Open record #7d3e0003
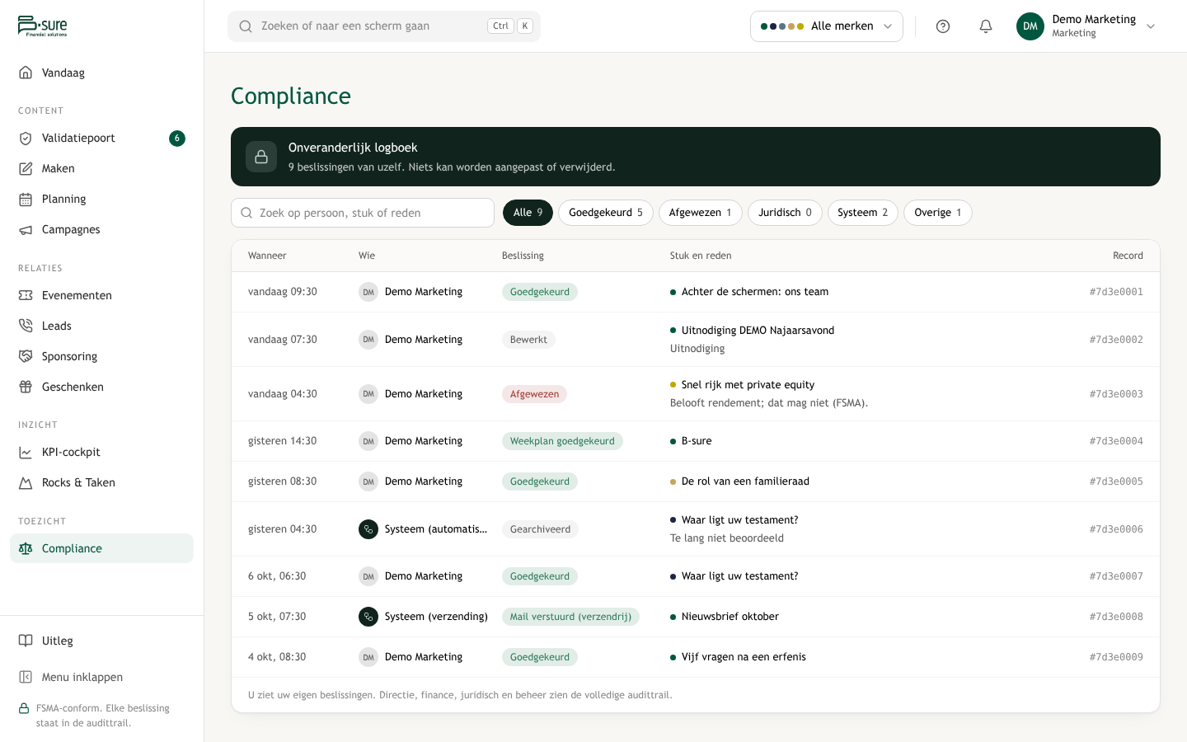 click(1116, 394)
